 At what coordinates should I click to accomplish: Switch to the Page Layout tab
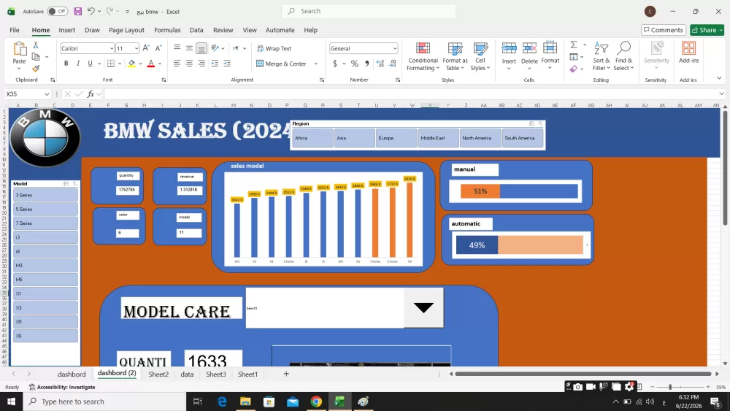coord(126,30)
